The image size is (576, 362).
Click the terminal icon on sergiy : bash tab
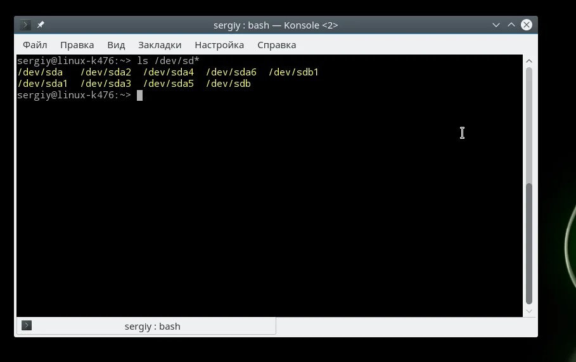pyautogui.click(x=27, y=326)
